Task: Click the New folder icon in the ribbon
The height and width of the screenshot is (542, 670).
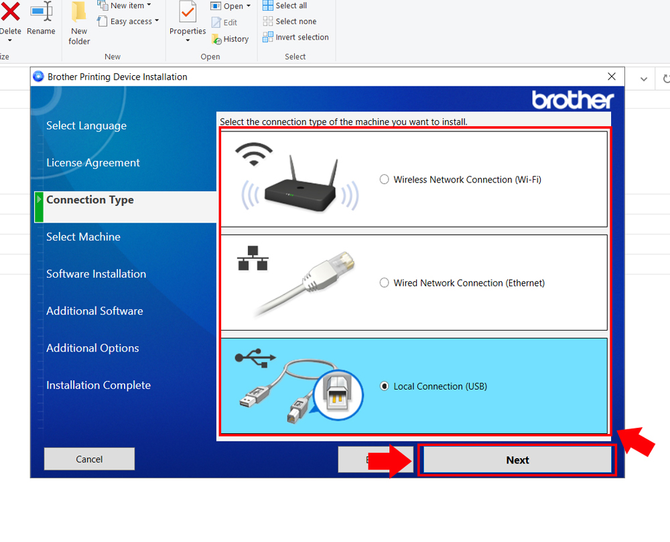Action: (x=79, y=12)
